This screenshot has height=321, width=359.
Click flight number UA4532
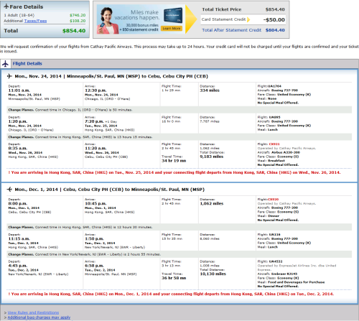click(276, 261)
